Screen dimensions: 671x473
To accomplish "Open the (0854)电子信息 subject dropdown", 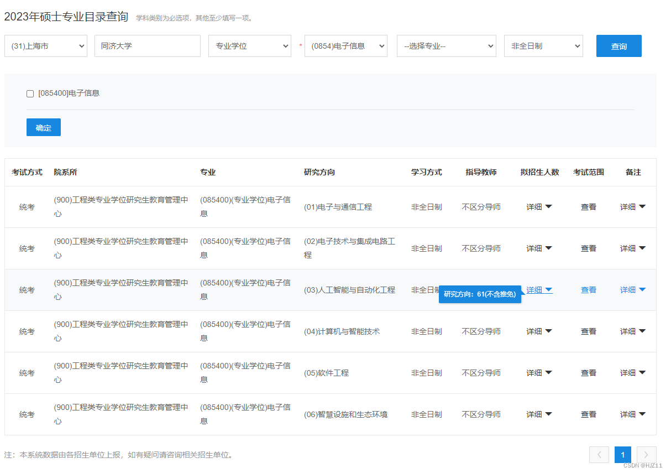I will (345, 46).
